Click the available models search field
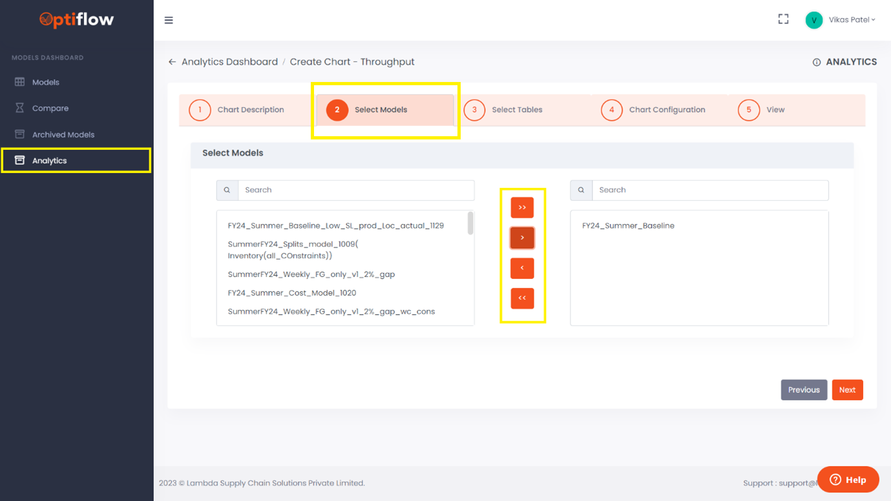Viewport: 891px width, 501px height. pos(355,190)
